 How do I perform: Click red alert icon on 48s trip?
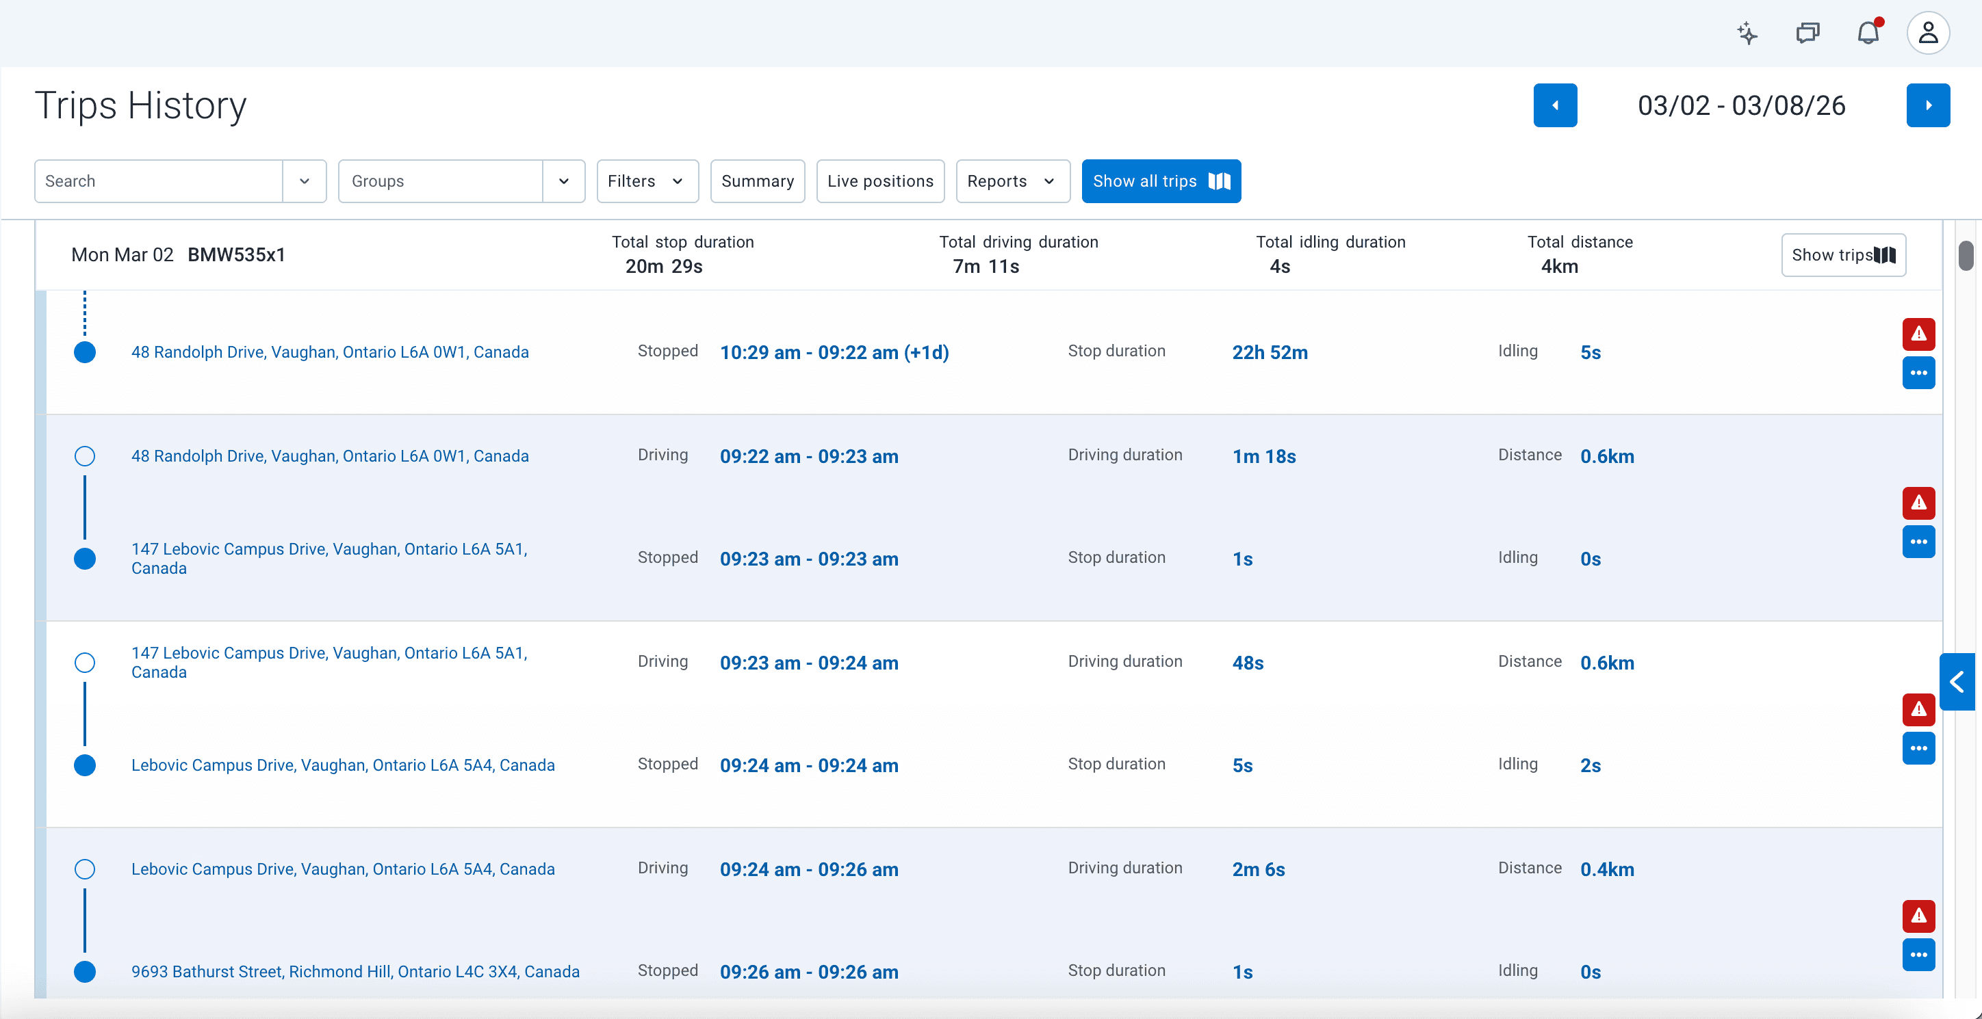[x=1918, y=709]
